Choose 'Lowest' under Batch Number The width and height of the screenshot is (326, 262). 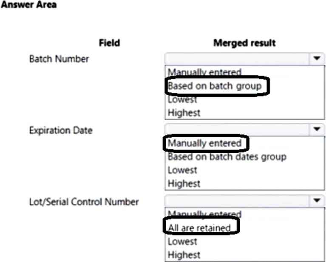pyautogui.click(x=182, y=100)
